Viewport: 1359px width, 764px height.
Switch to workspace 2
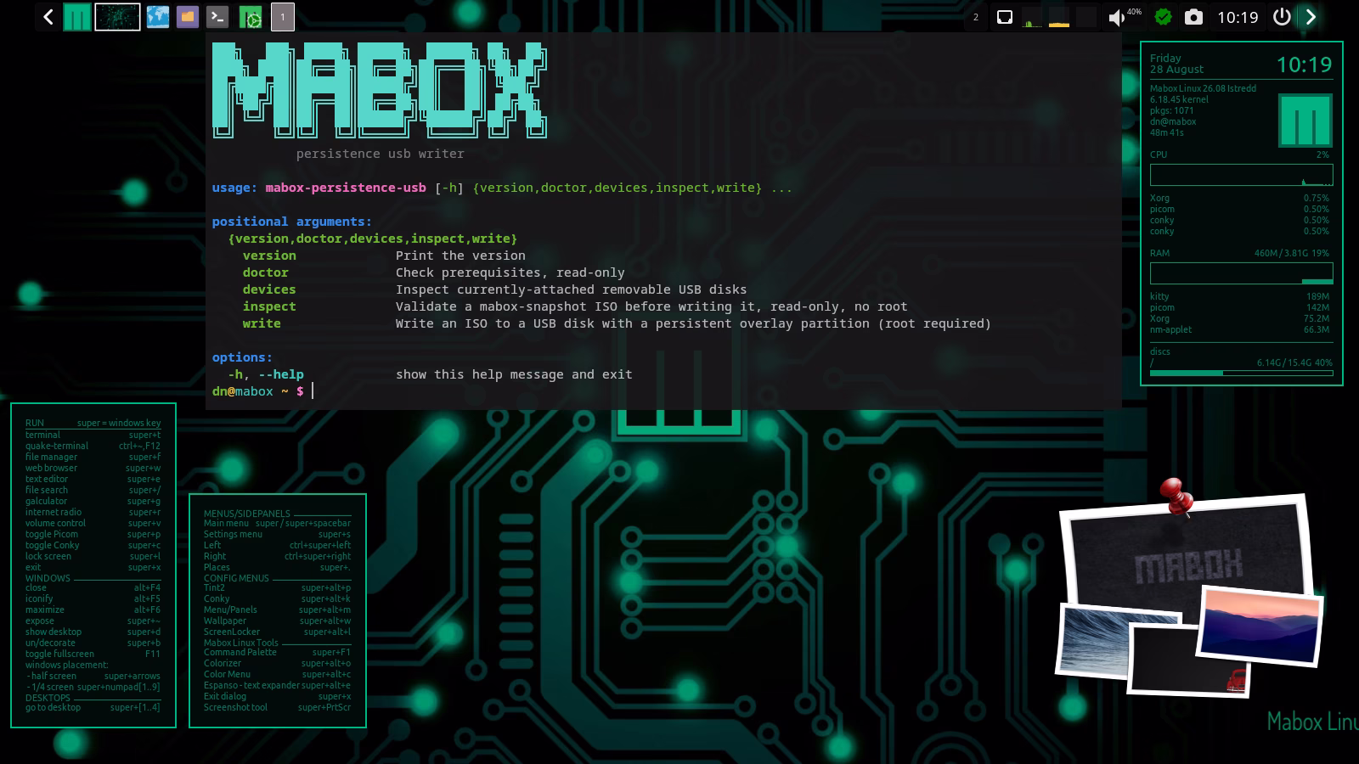pos(976,17)
